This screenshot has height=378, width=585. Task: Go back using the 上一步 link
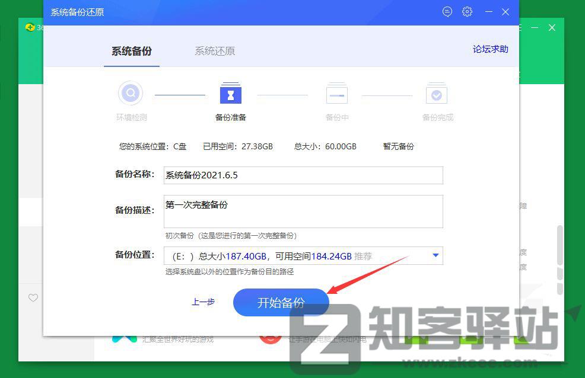coord(204,302)
